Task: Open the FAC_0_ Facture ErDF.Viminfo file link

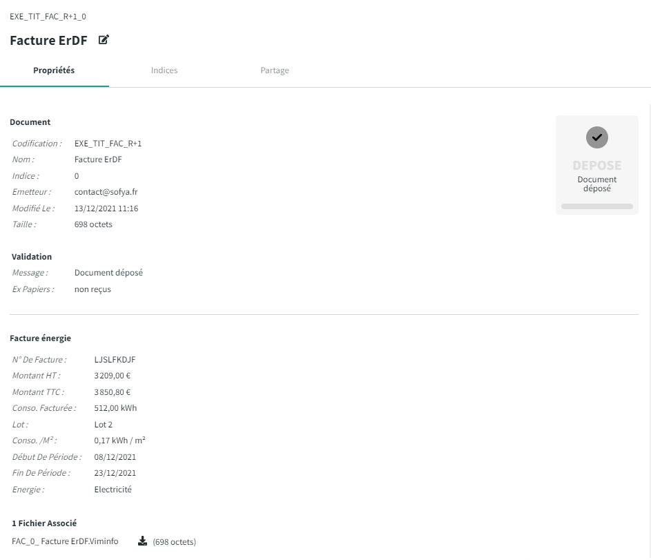Action: coord(70,541)
